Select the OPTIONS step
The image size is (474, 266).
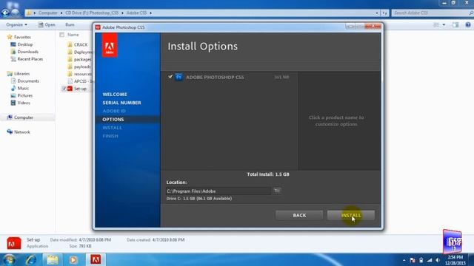click(113, 120)
